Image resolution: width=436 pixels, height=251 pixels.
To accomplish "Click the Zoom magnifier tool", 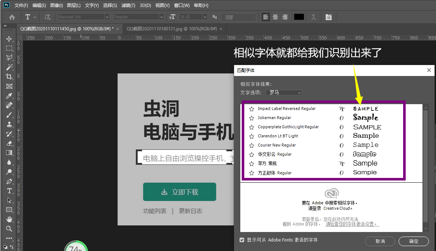I will click(x=9, y=229).
